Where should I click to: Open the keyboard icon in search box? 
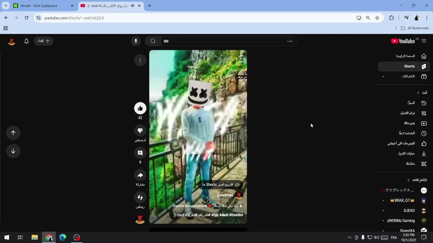coord(166,41)
